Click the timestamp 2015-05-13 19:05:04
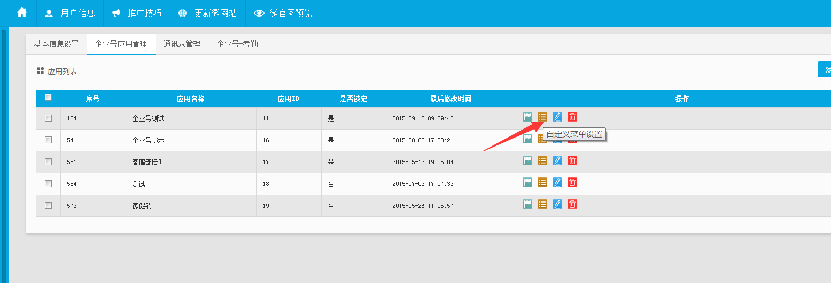The image size is (831, 283). 423,162
